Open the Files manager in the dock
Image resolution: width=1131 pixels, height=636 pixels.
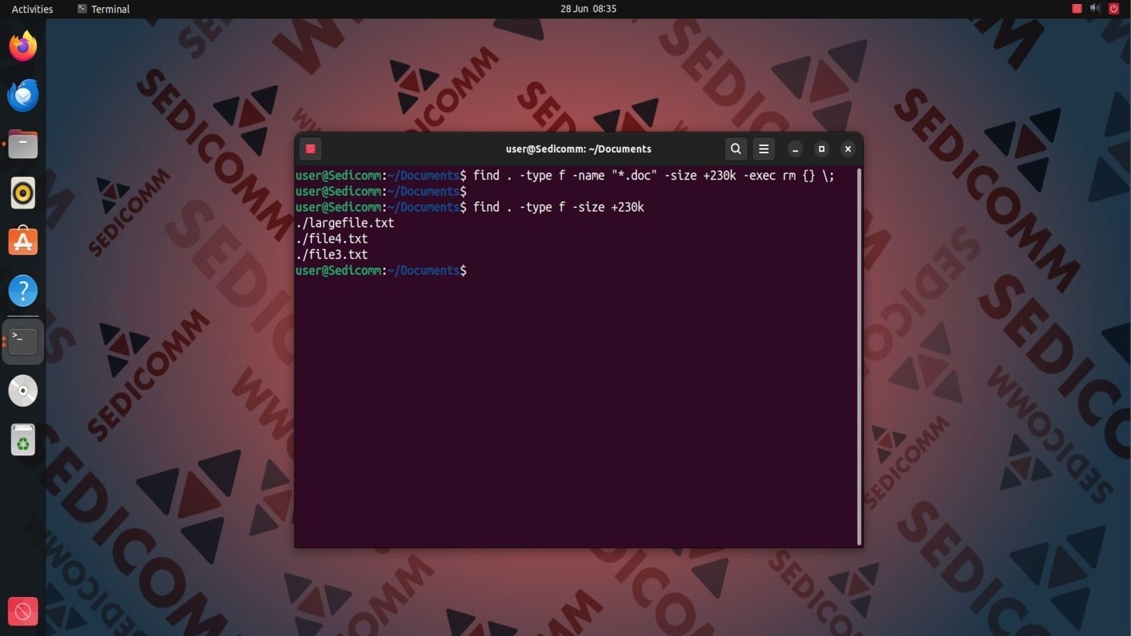(x=23, y=144)
